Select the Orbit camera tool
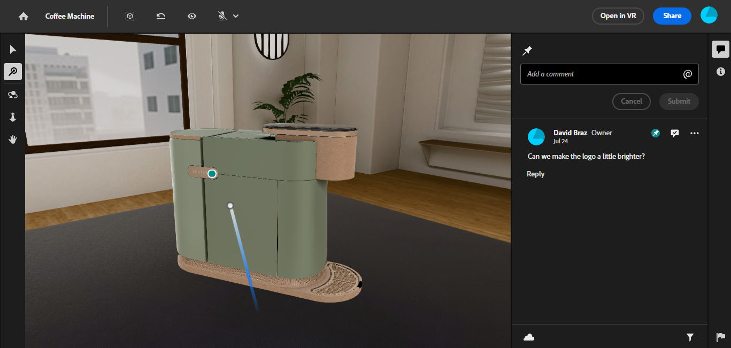This screenshot has height=348, width=731. (13, 95)
